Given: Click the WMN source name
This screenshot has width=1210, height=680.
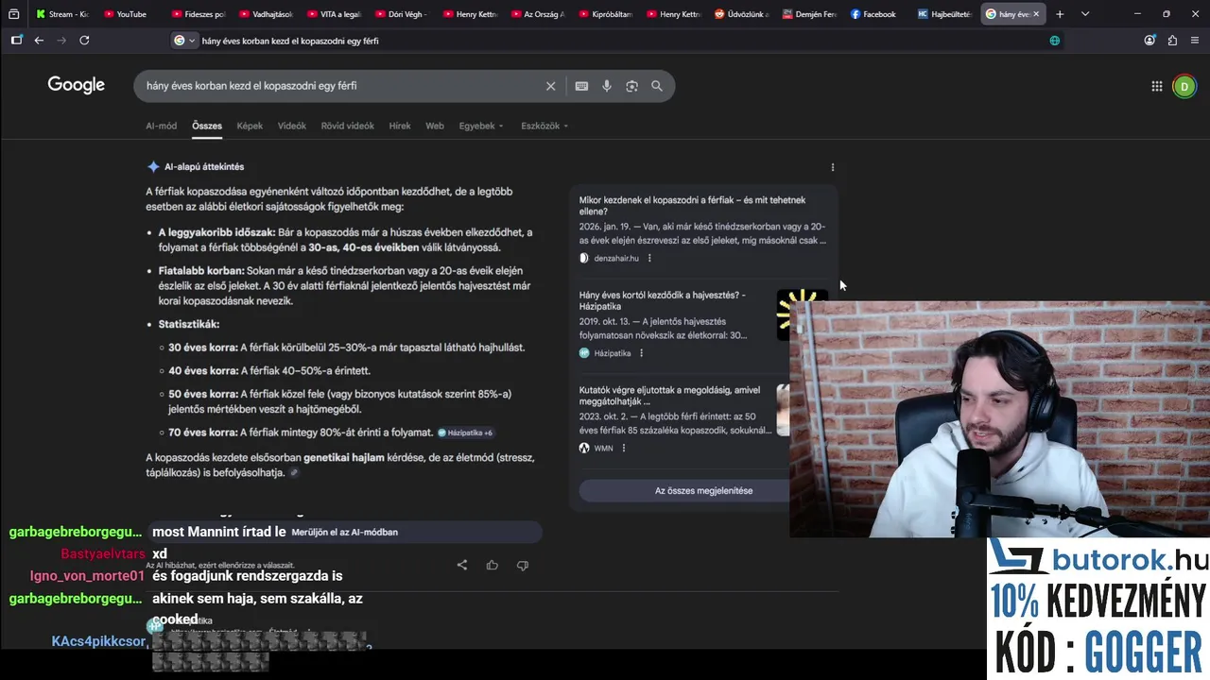Looking at the screenshot, I should pyautogui.click(x=603, y=448).
